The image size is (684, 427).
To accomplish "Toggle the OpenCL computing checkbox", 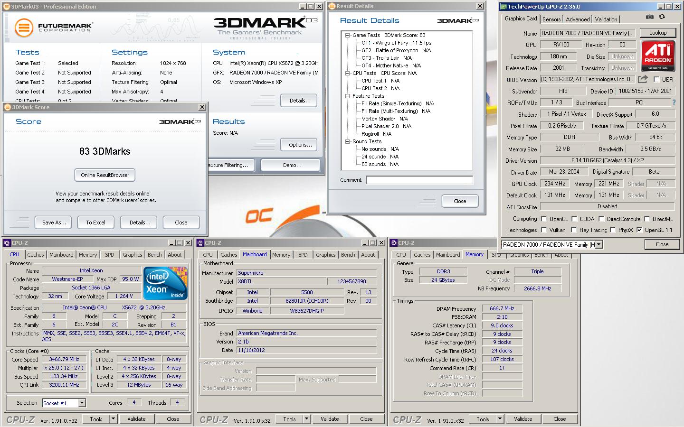I will 544,219.
